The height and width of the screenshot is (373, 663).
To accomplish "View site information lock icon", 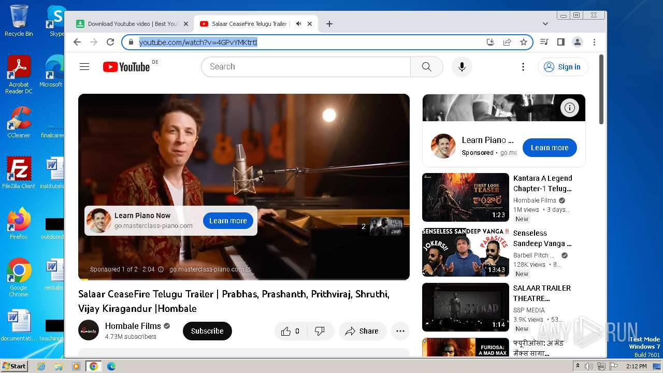I will click(131, 42).
